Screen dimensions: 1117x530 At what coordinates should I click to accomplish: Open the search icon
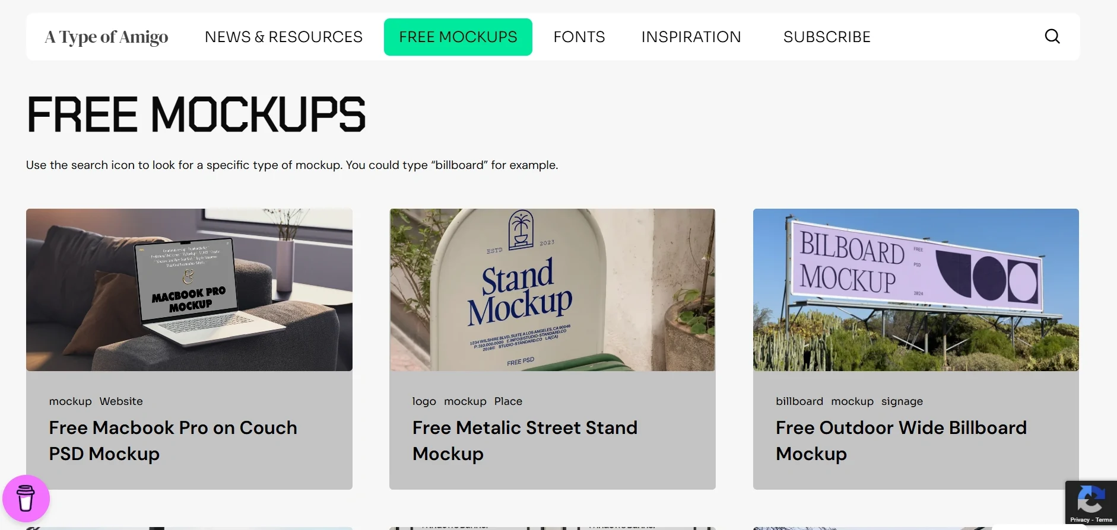(1052, 36)
